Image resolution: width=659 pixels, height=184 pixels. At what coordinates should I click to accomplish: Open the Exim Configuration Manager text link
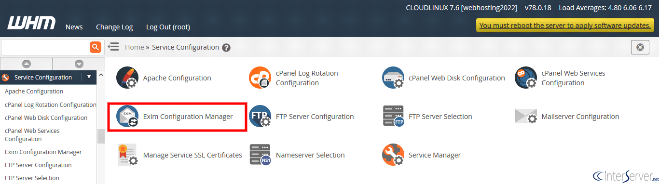(x=188, y=117)
